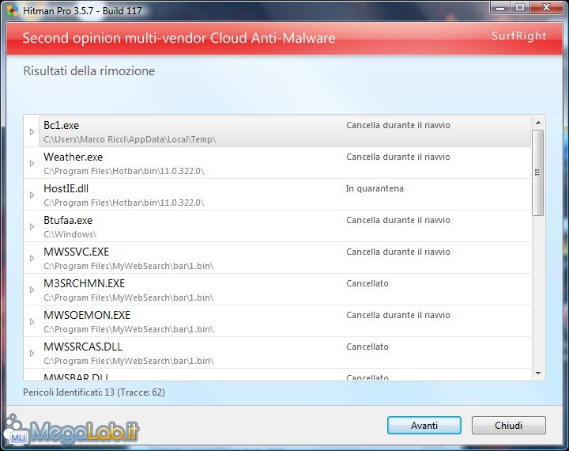Click the MyWebSearch path under M3SRCHMN.EXE
Image resolution: width=569 pixels, height=451 pixels.
[129, 298]
